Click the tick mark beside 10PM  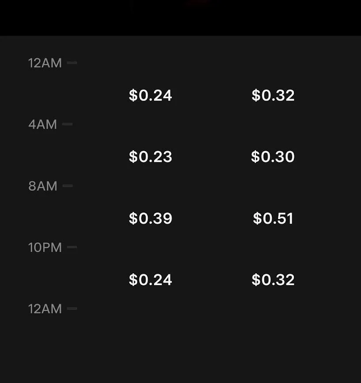(x=72, y=247)
